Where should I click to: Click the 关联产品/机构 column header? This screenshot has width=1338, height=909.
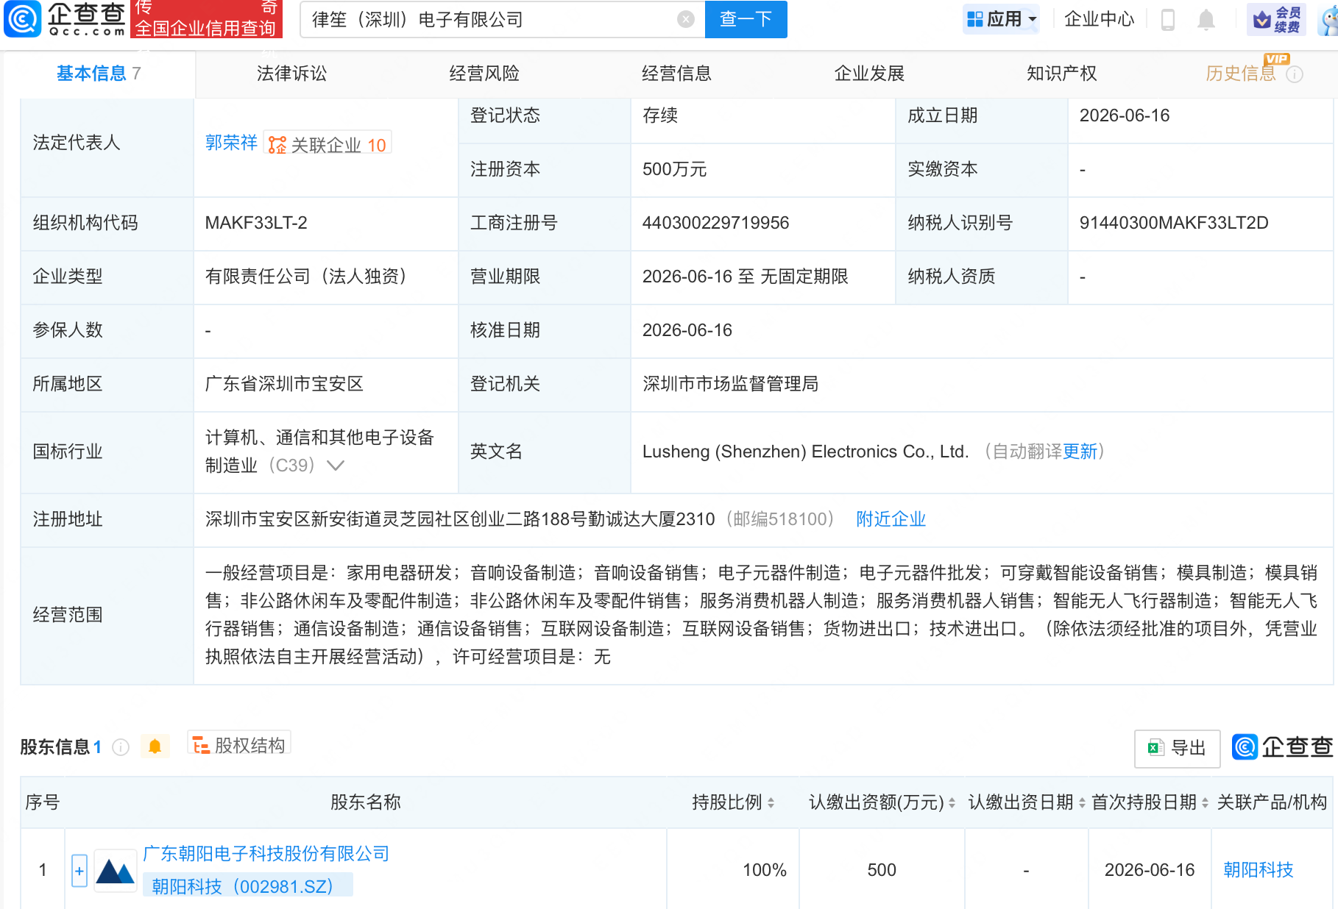tap(1272, 802)
